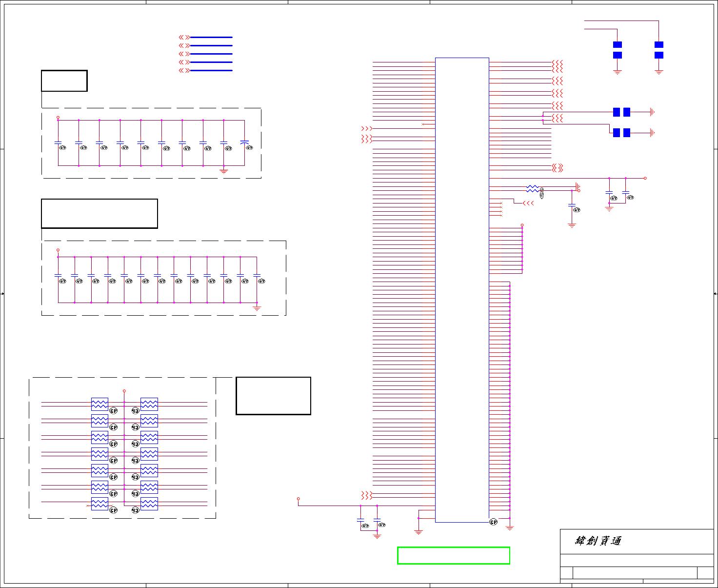Select the lower horizontal blue component pair right of the IC
Screen dimensions: 718x588
(x=621, y=133)
